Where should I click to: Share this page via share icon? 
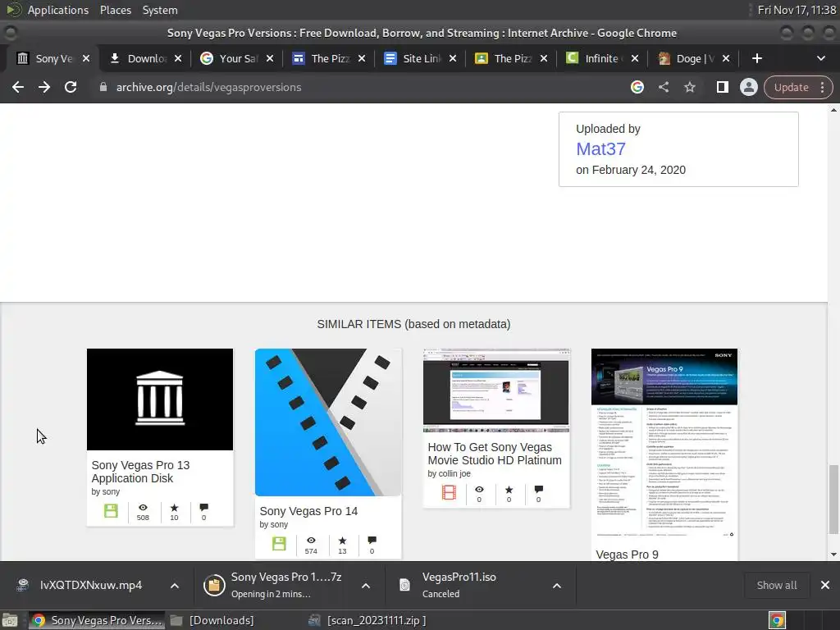pyautogui.click(x=664, y=87)
